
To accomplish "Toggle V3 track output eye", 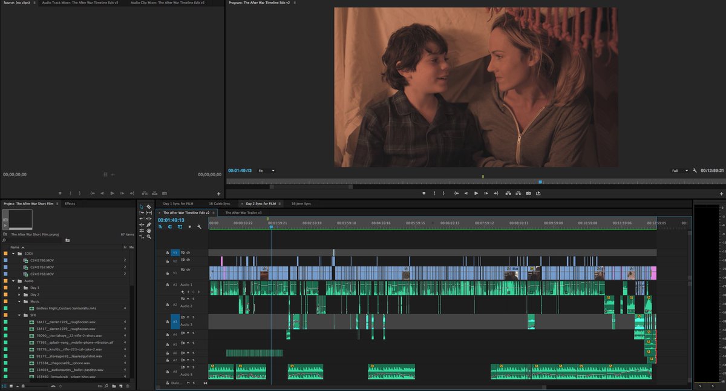I will coord(188,252).
